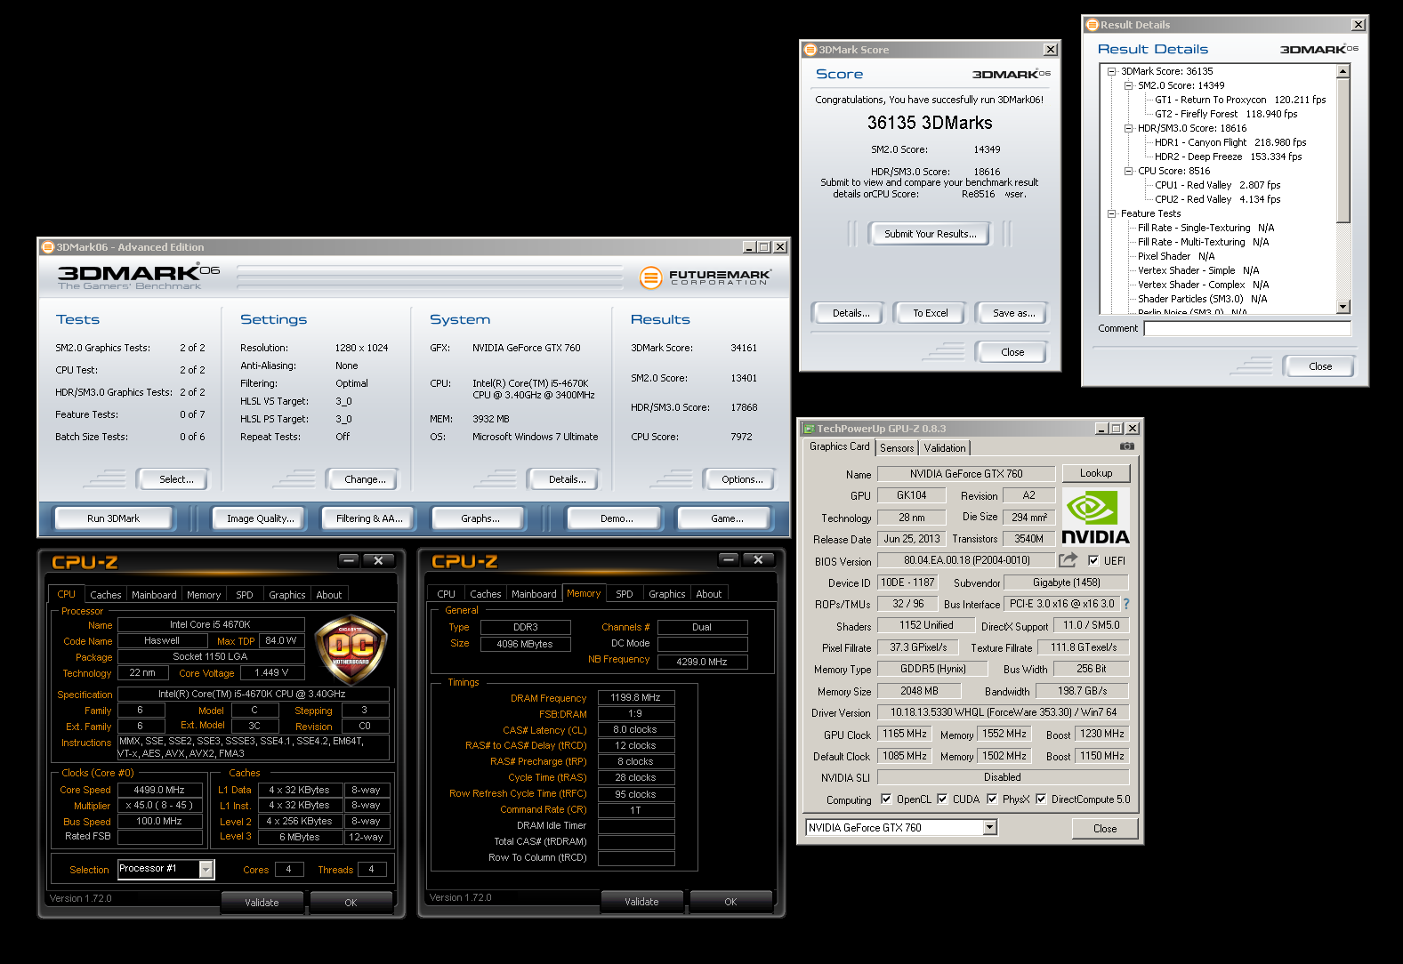Click the Submit Your Results... button
The width and height of the screenshot is (1403, 964).
930,234
